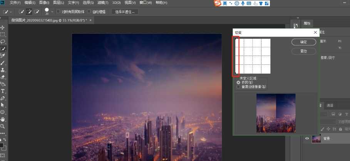Image resolution: width=350 pixels, height=161 pixels.
Task: Select the Horizontal Type tool
Action: tap(3, 91)
